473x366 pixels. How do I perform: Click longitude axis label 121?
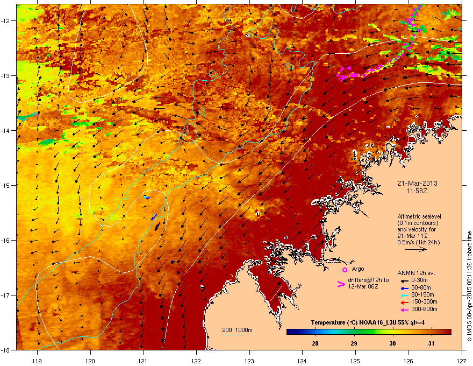point(143,361)
